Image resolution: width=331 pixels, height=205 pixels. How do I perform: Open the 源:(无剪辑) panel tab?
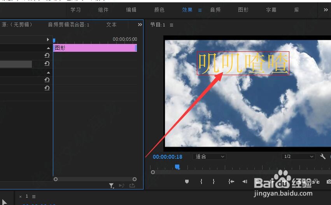[17, 25]
